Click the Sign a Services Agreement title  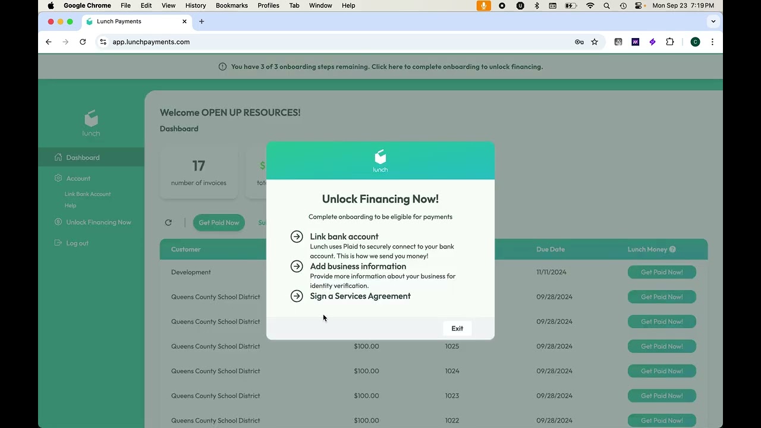(x=360, y=296)
